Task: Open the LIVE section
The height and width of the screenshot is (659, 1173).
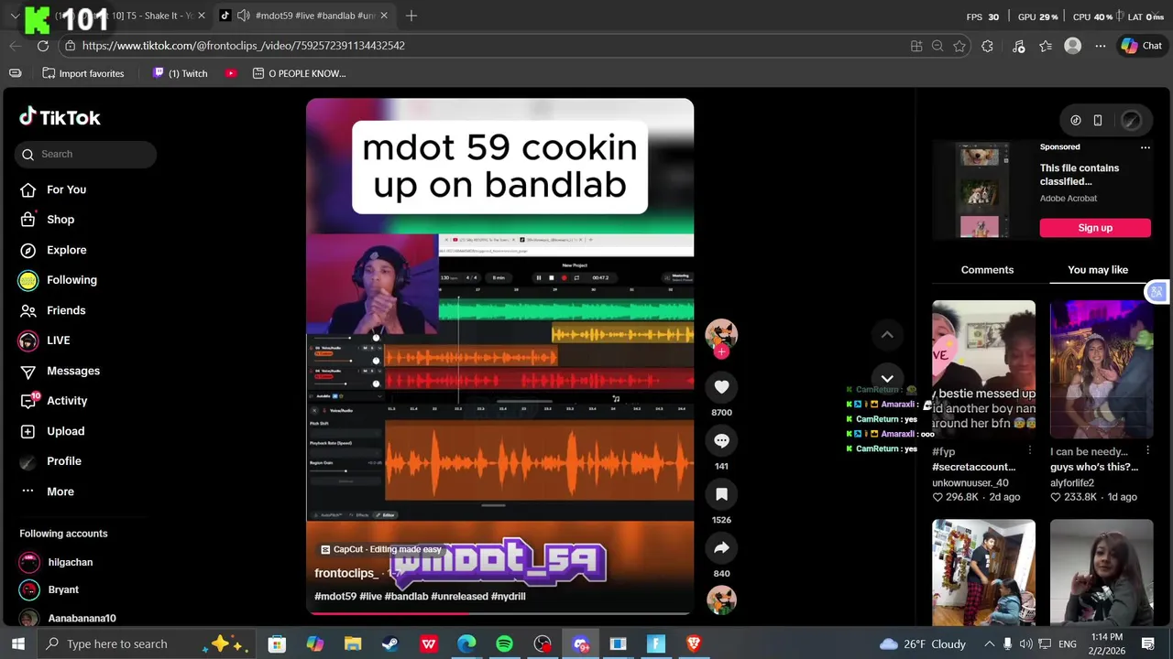Action: coord(45,340)
